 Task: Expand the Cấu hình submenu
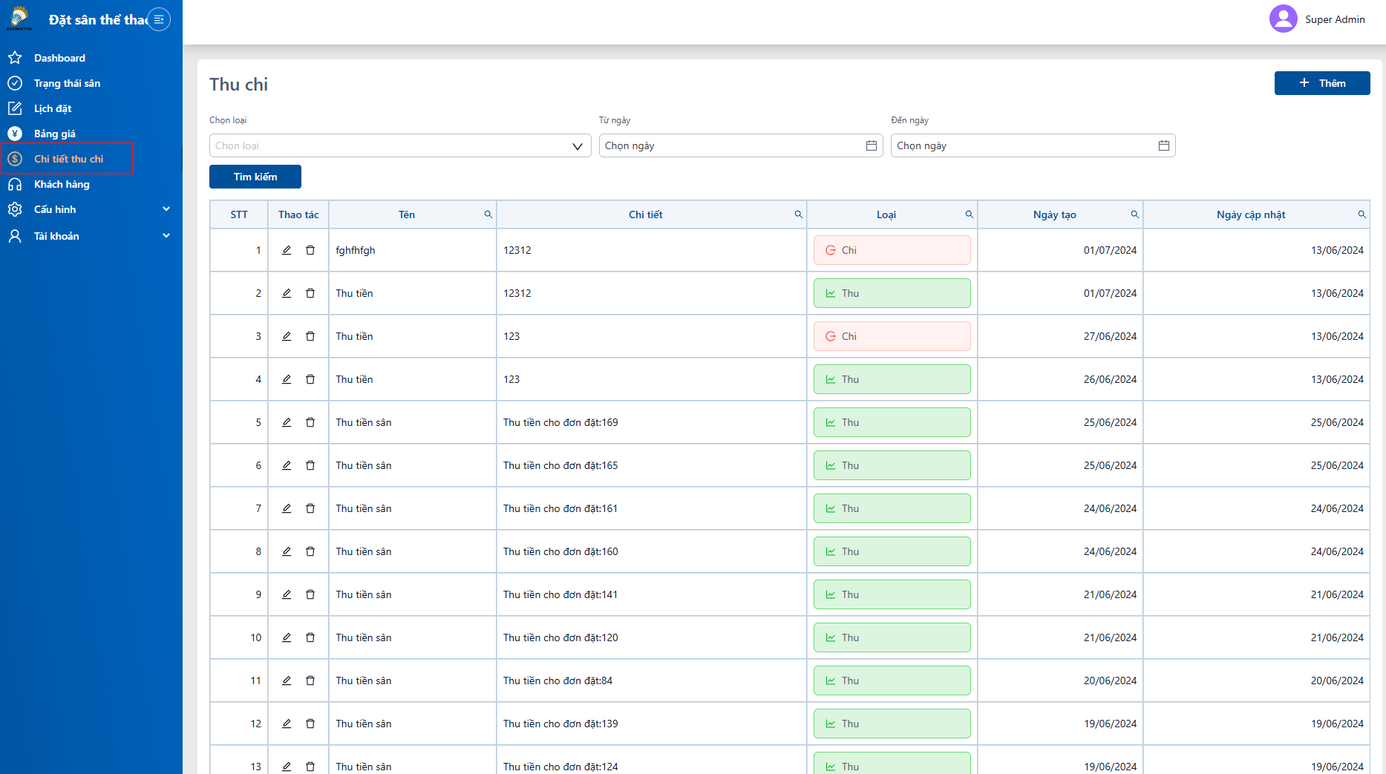pos(91,209)
